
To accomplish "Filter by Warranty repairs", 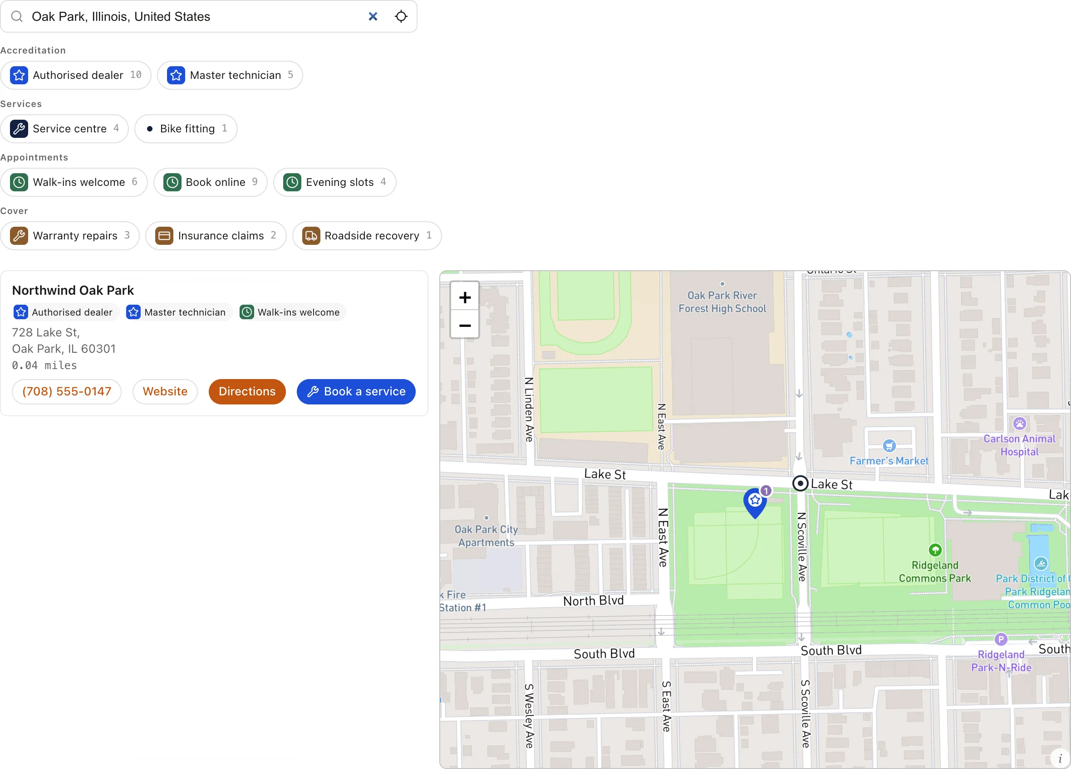I will point(70,235).
